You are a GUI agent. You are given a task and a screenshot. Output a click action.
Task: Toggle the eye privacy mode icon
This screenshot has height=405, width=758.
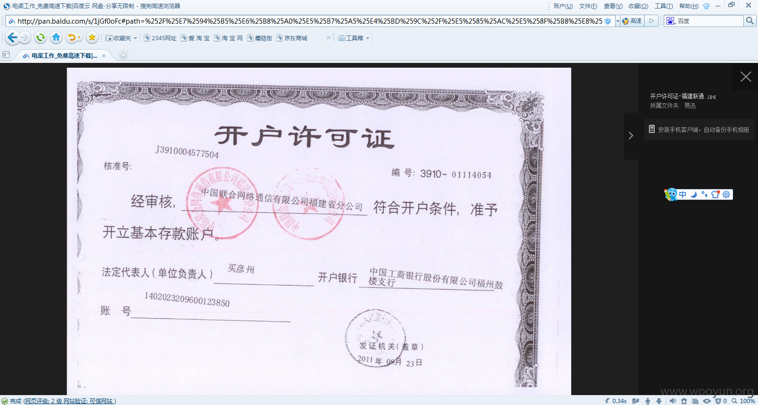[707, 401]
